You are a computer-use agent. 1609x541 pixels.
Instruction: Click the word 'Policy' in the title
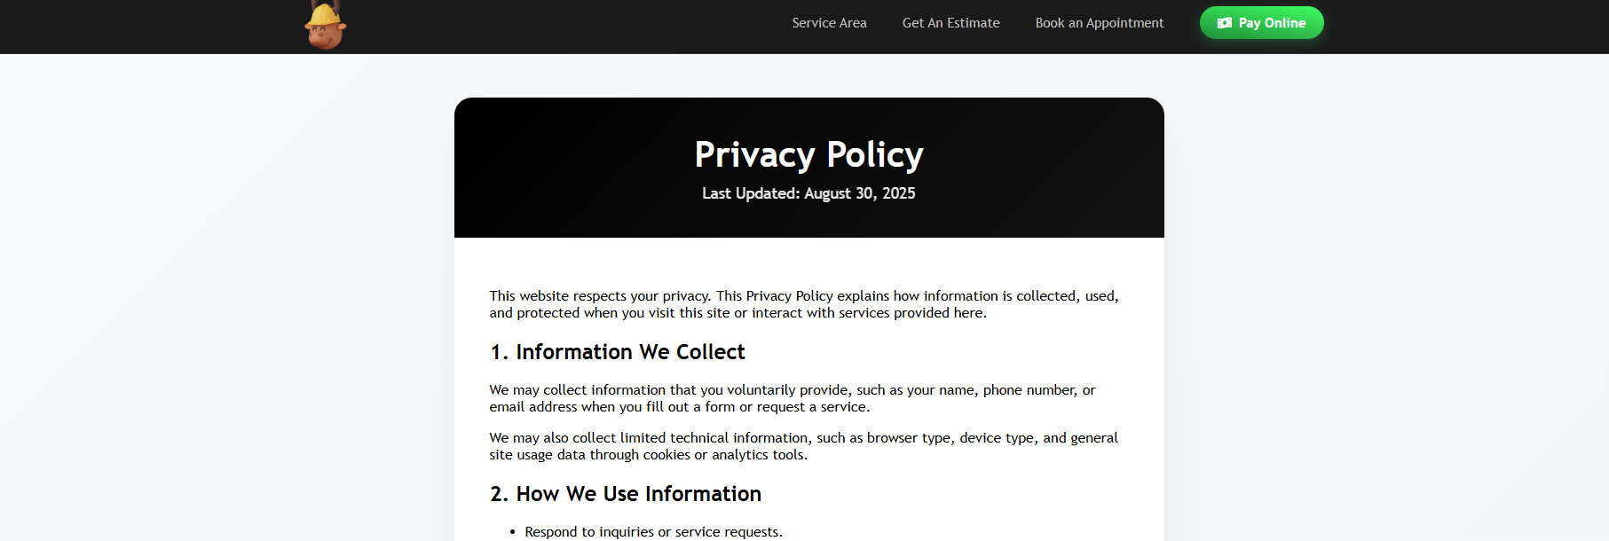pos(875,154)
